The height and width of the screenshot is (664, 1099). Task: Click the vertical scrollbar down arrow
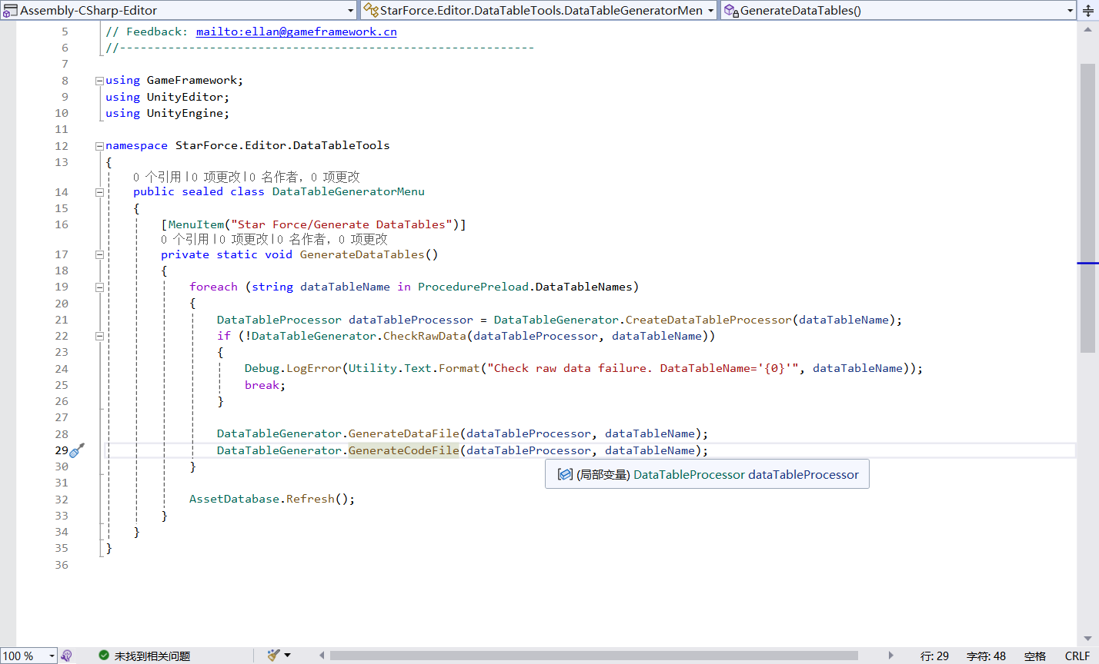tap(1087, 639)
